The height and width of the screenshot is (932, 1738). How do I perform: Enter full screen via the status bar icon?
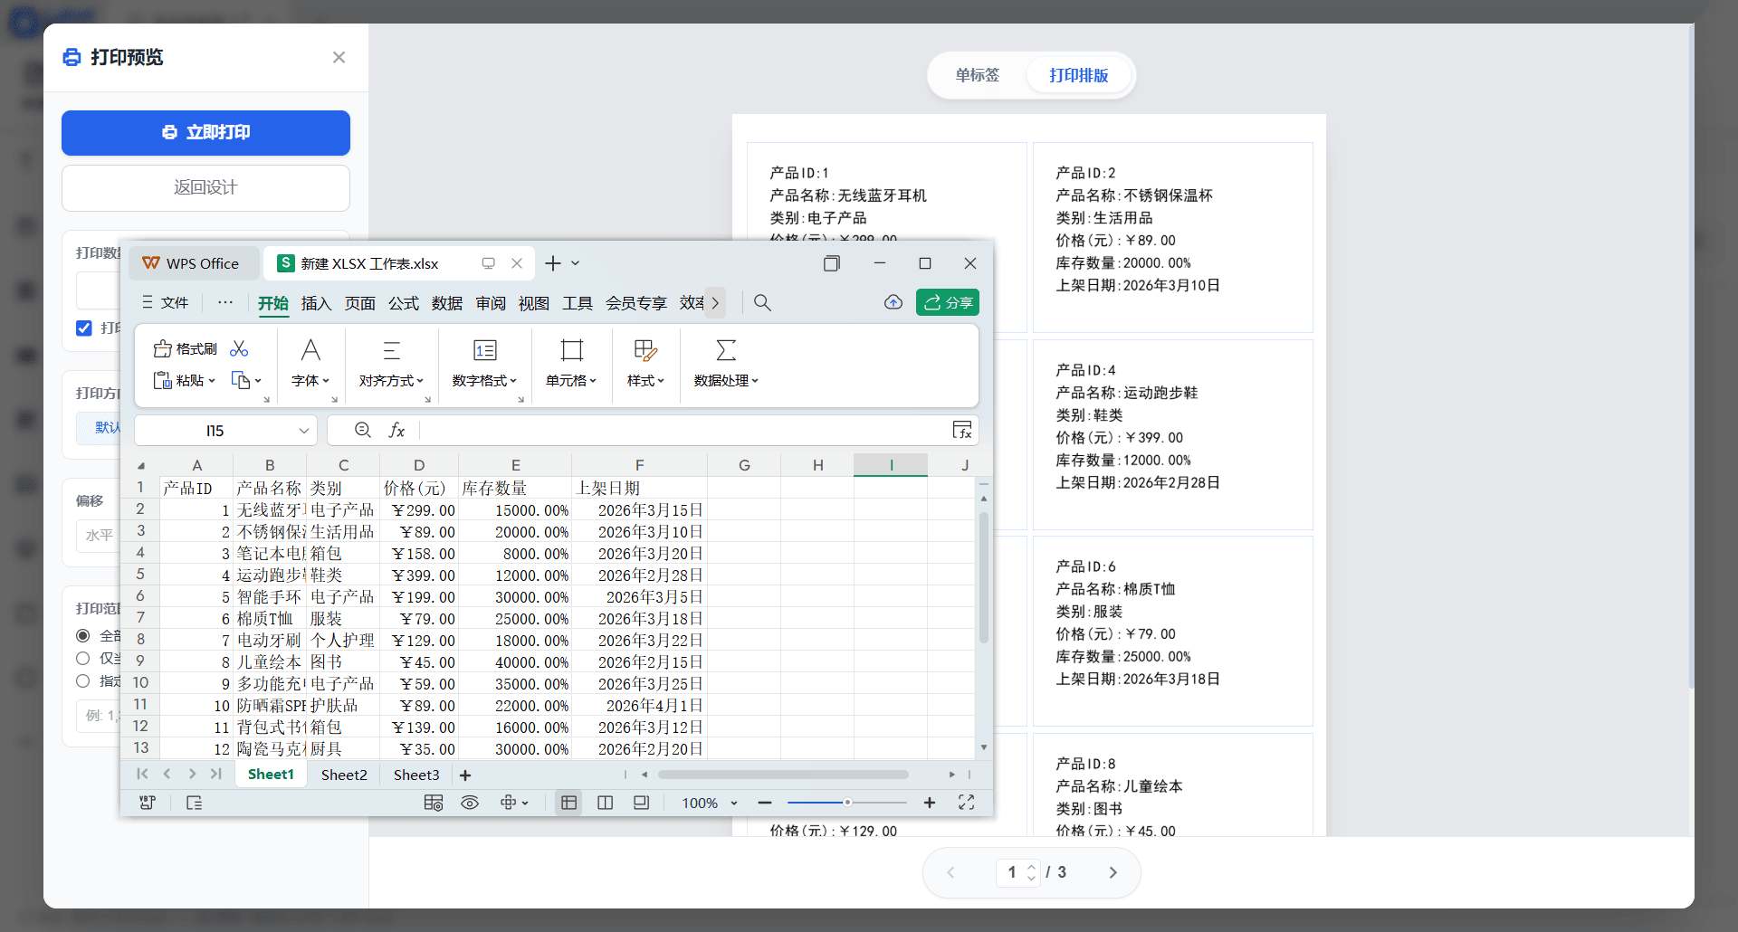coord(966,803)
